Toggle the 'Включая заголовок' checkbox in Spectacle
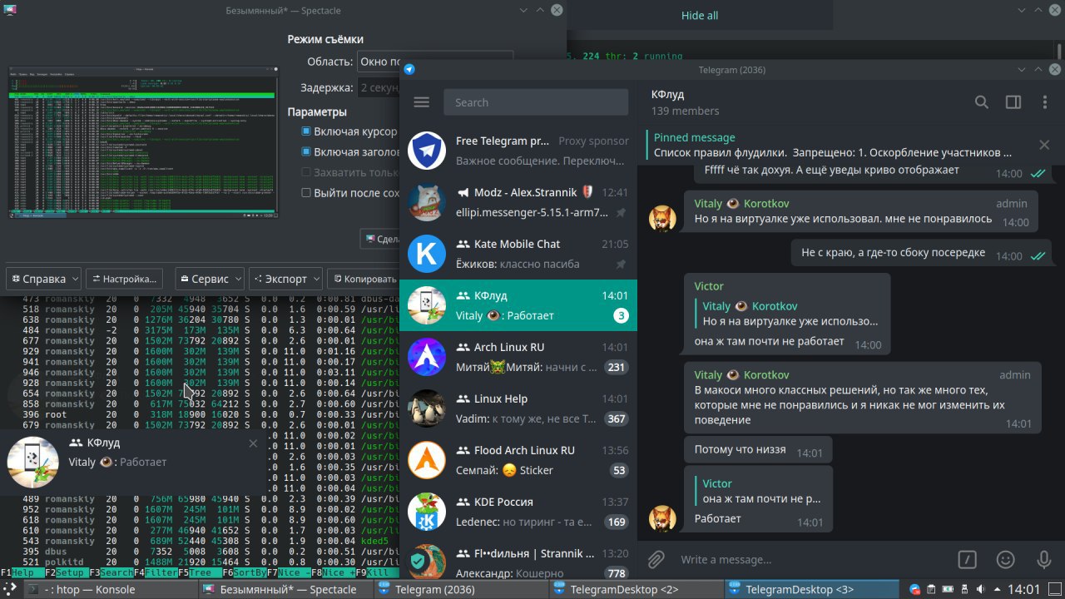The width and height of the screenshot is (1065, 599). (306, 151)
